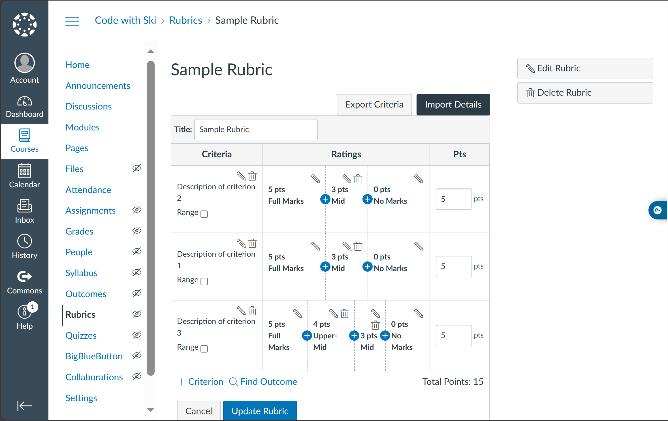Click the hidden eye icon beside Grades
The width and height of the screenshot is (668, 421).
(137, 231)
